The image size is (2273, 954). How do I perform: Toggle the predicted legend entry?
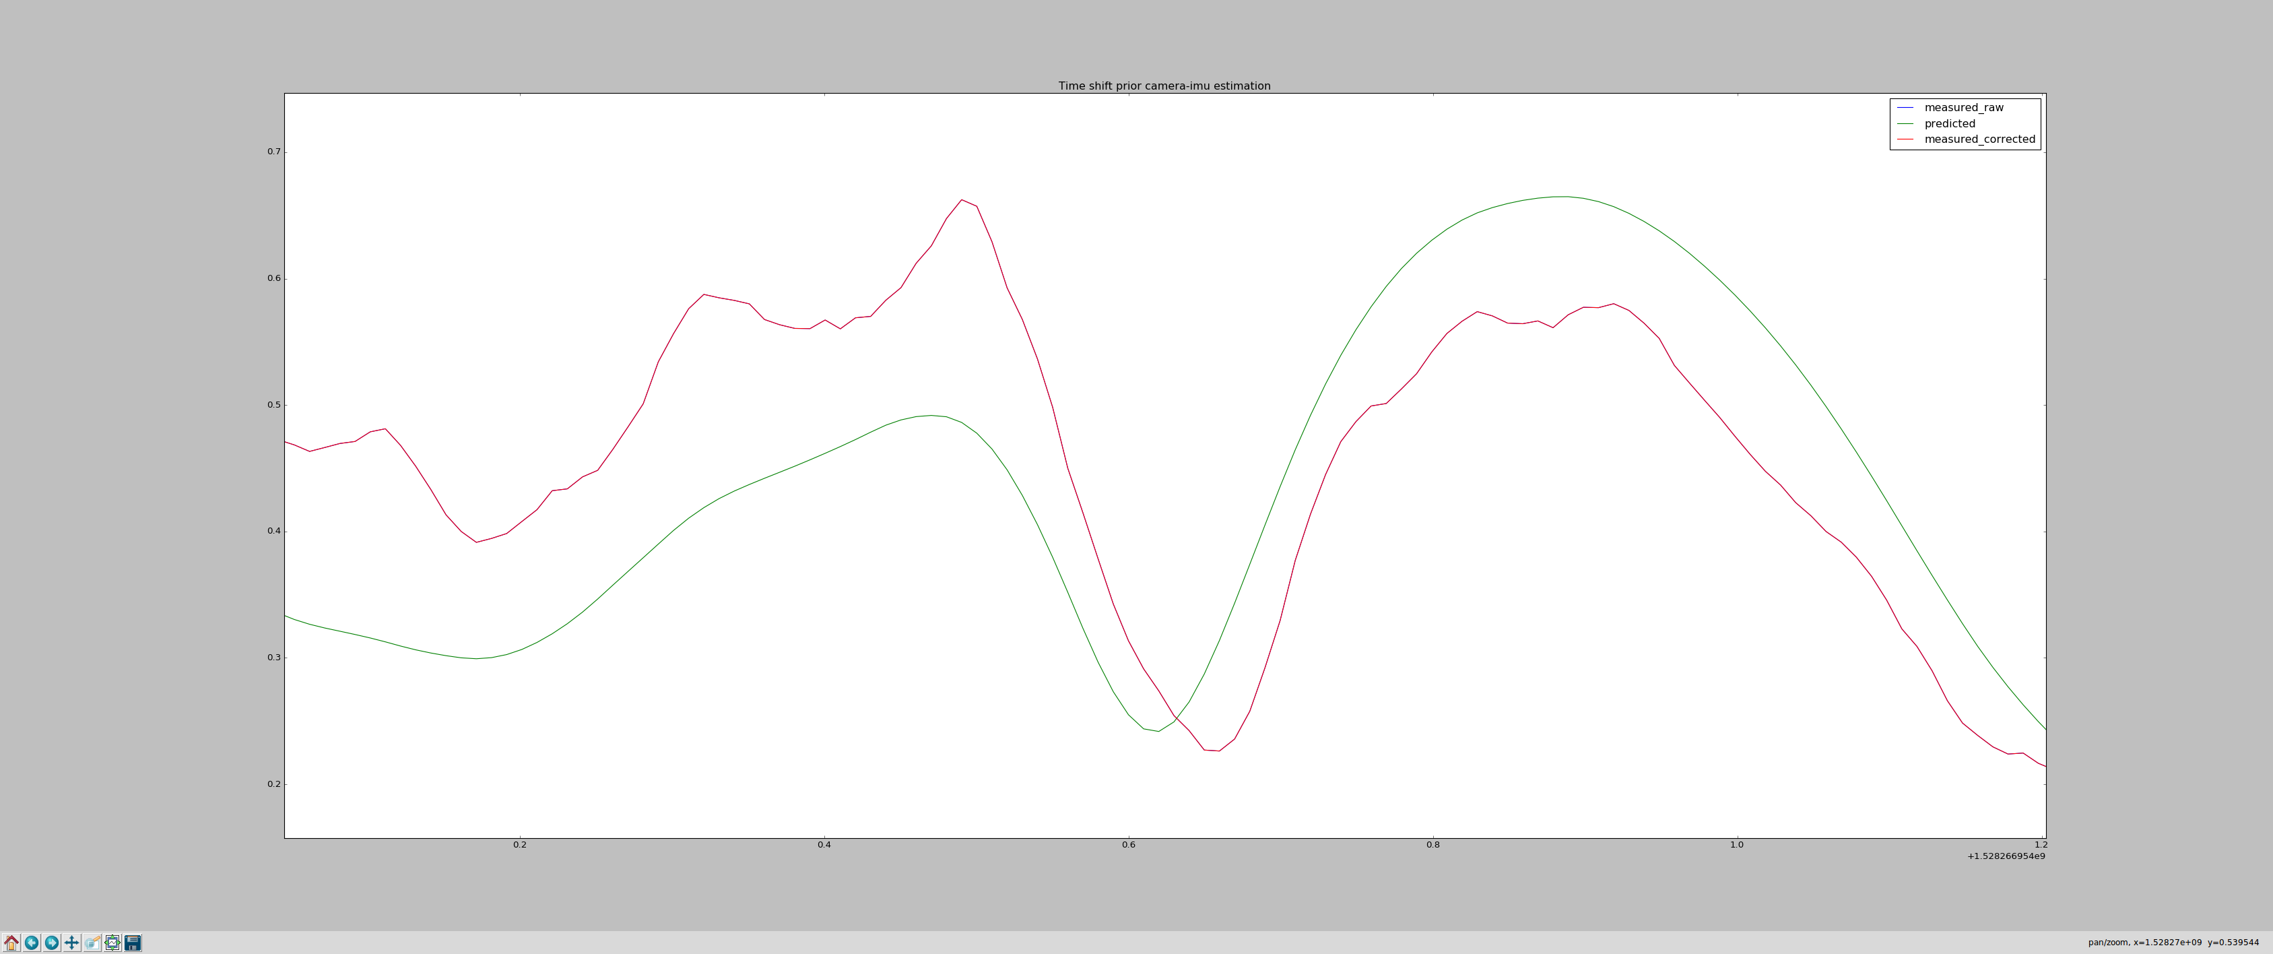tap(1950, 123)
